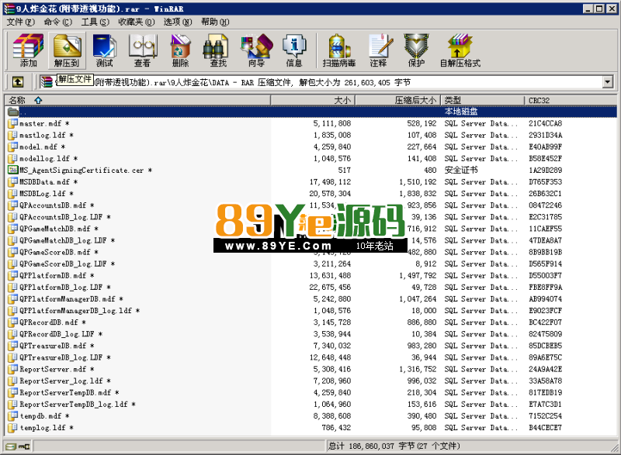Click the status bar total 188,880,037 text
Screen dimensions: 621x455
[394, 446]
